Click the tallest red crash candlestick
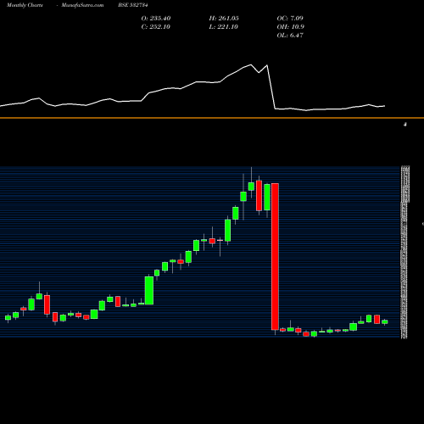This screenshot has height=424, width=424. tap(275, 257)
